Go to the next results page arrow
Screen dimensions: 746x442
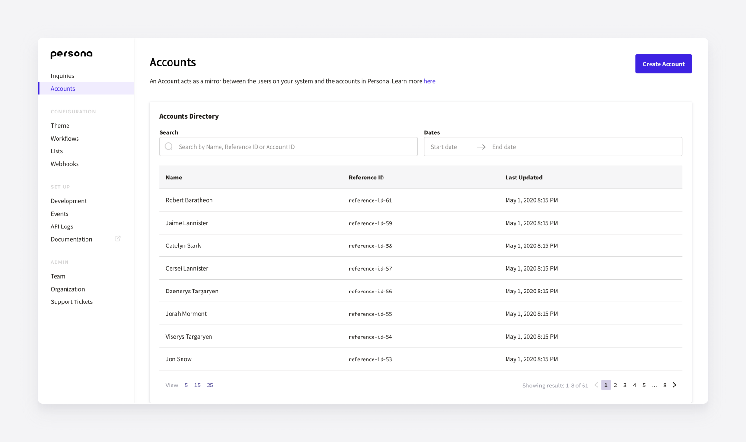(x=674, y=385)
